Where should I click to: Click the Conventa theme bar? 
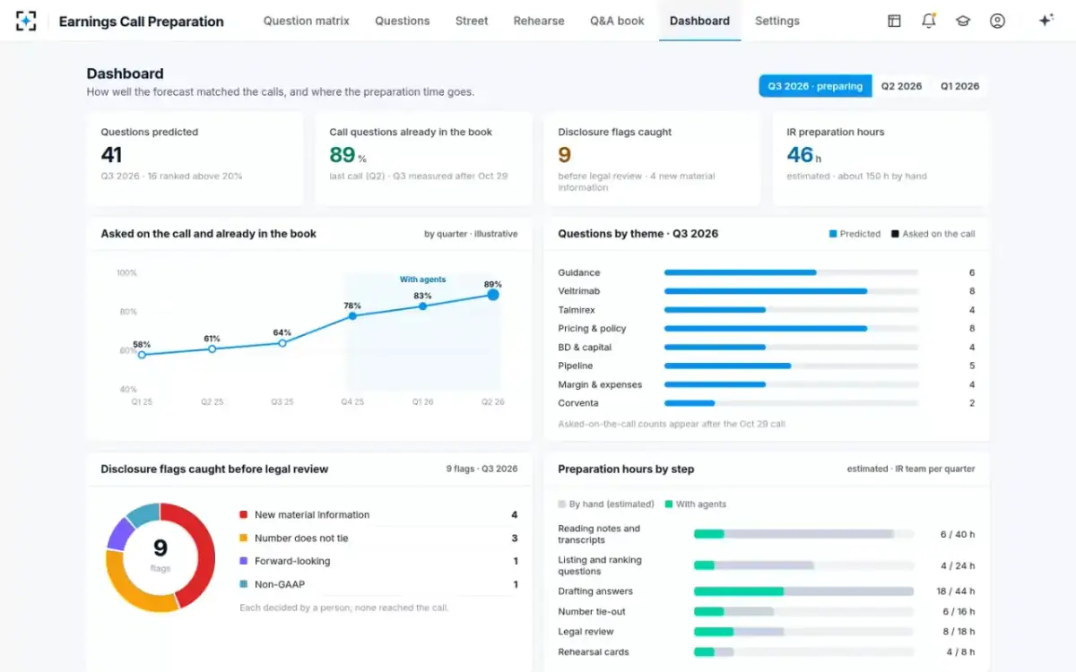[791, 403]
